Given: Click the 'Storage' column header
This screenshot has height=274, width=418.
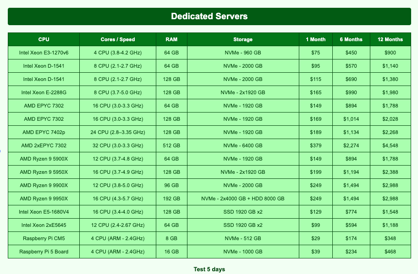Looking at the screenshot, I should click(243, 39).
